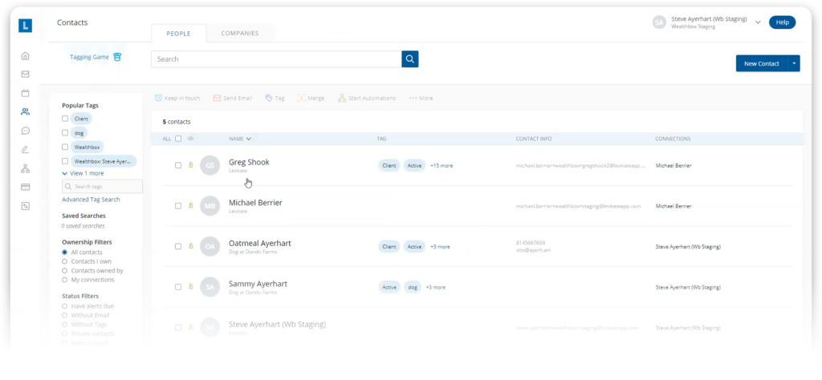Click the SA avatar for Sammy Ayerhart
The image size is (822, 380).
pos(210,287)
